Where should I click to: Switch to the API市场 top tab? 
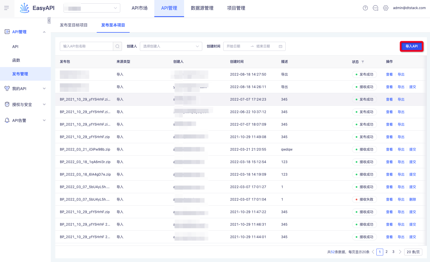tap(140, 8)
